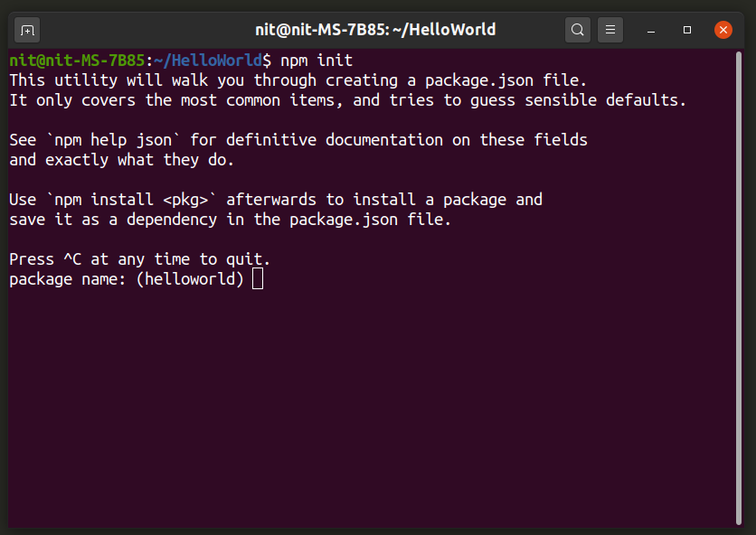The width and height of the screenshot is (756, 535).
Task: Minimize the terminal window
Action: [652, 30]
